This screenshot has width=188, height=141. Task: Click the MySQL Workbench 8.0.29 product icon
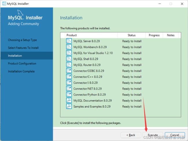point(69,47)
